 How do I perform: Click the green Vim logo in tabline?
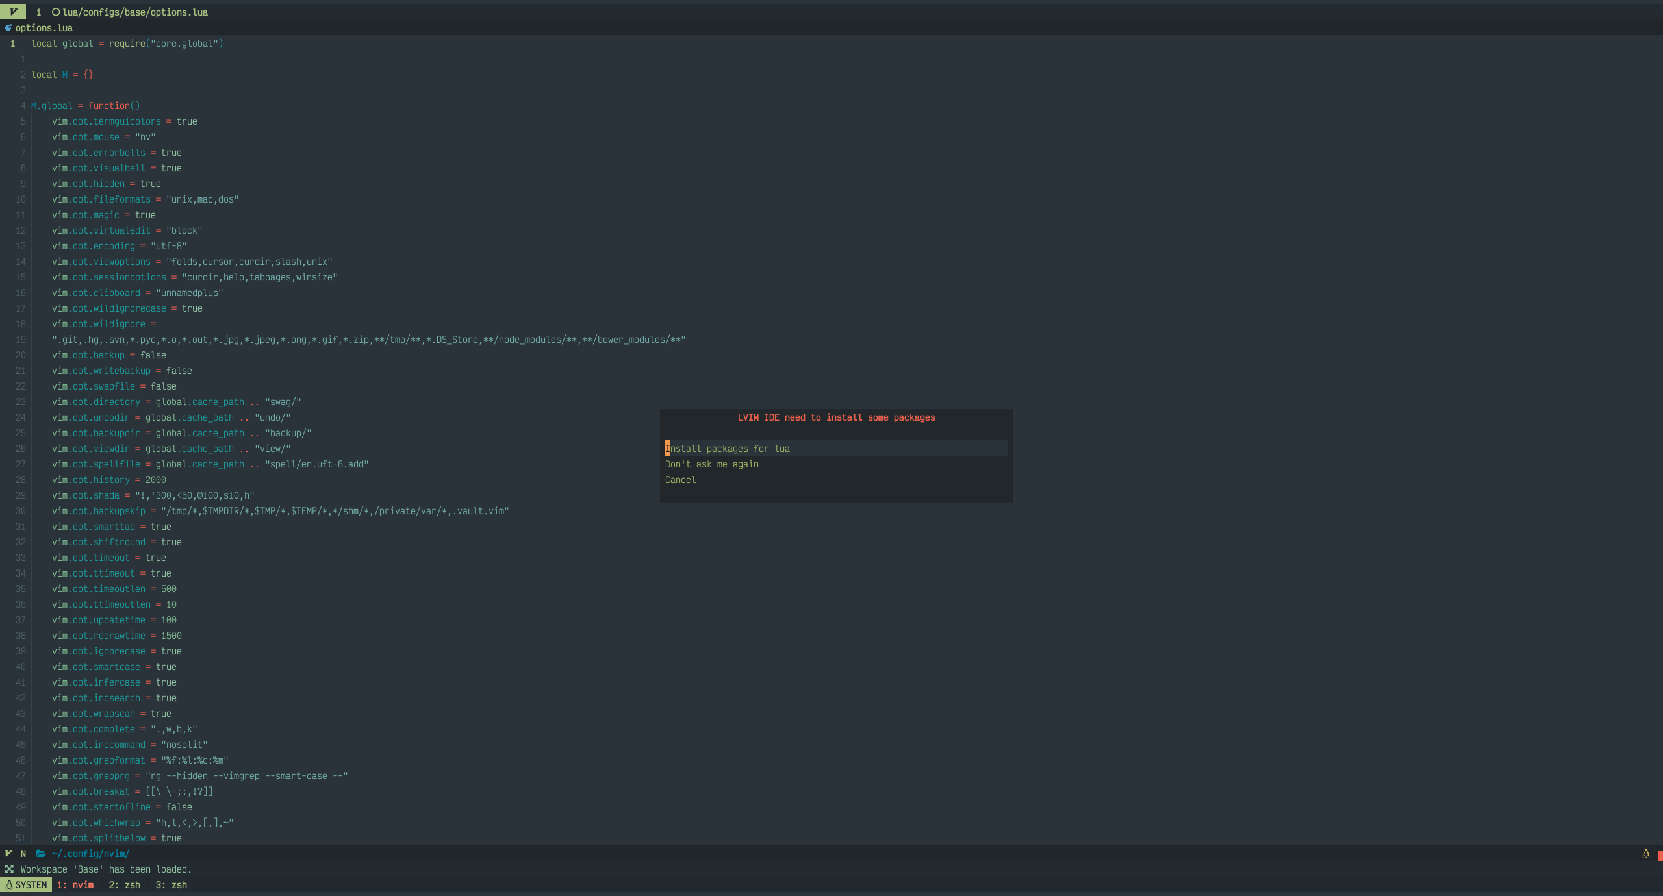(13, 12)
